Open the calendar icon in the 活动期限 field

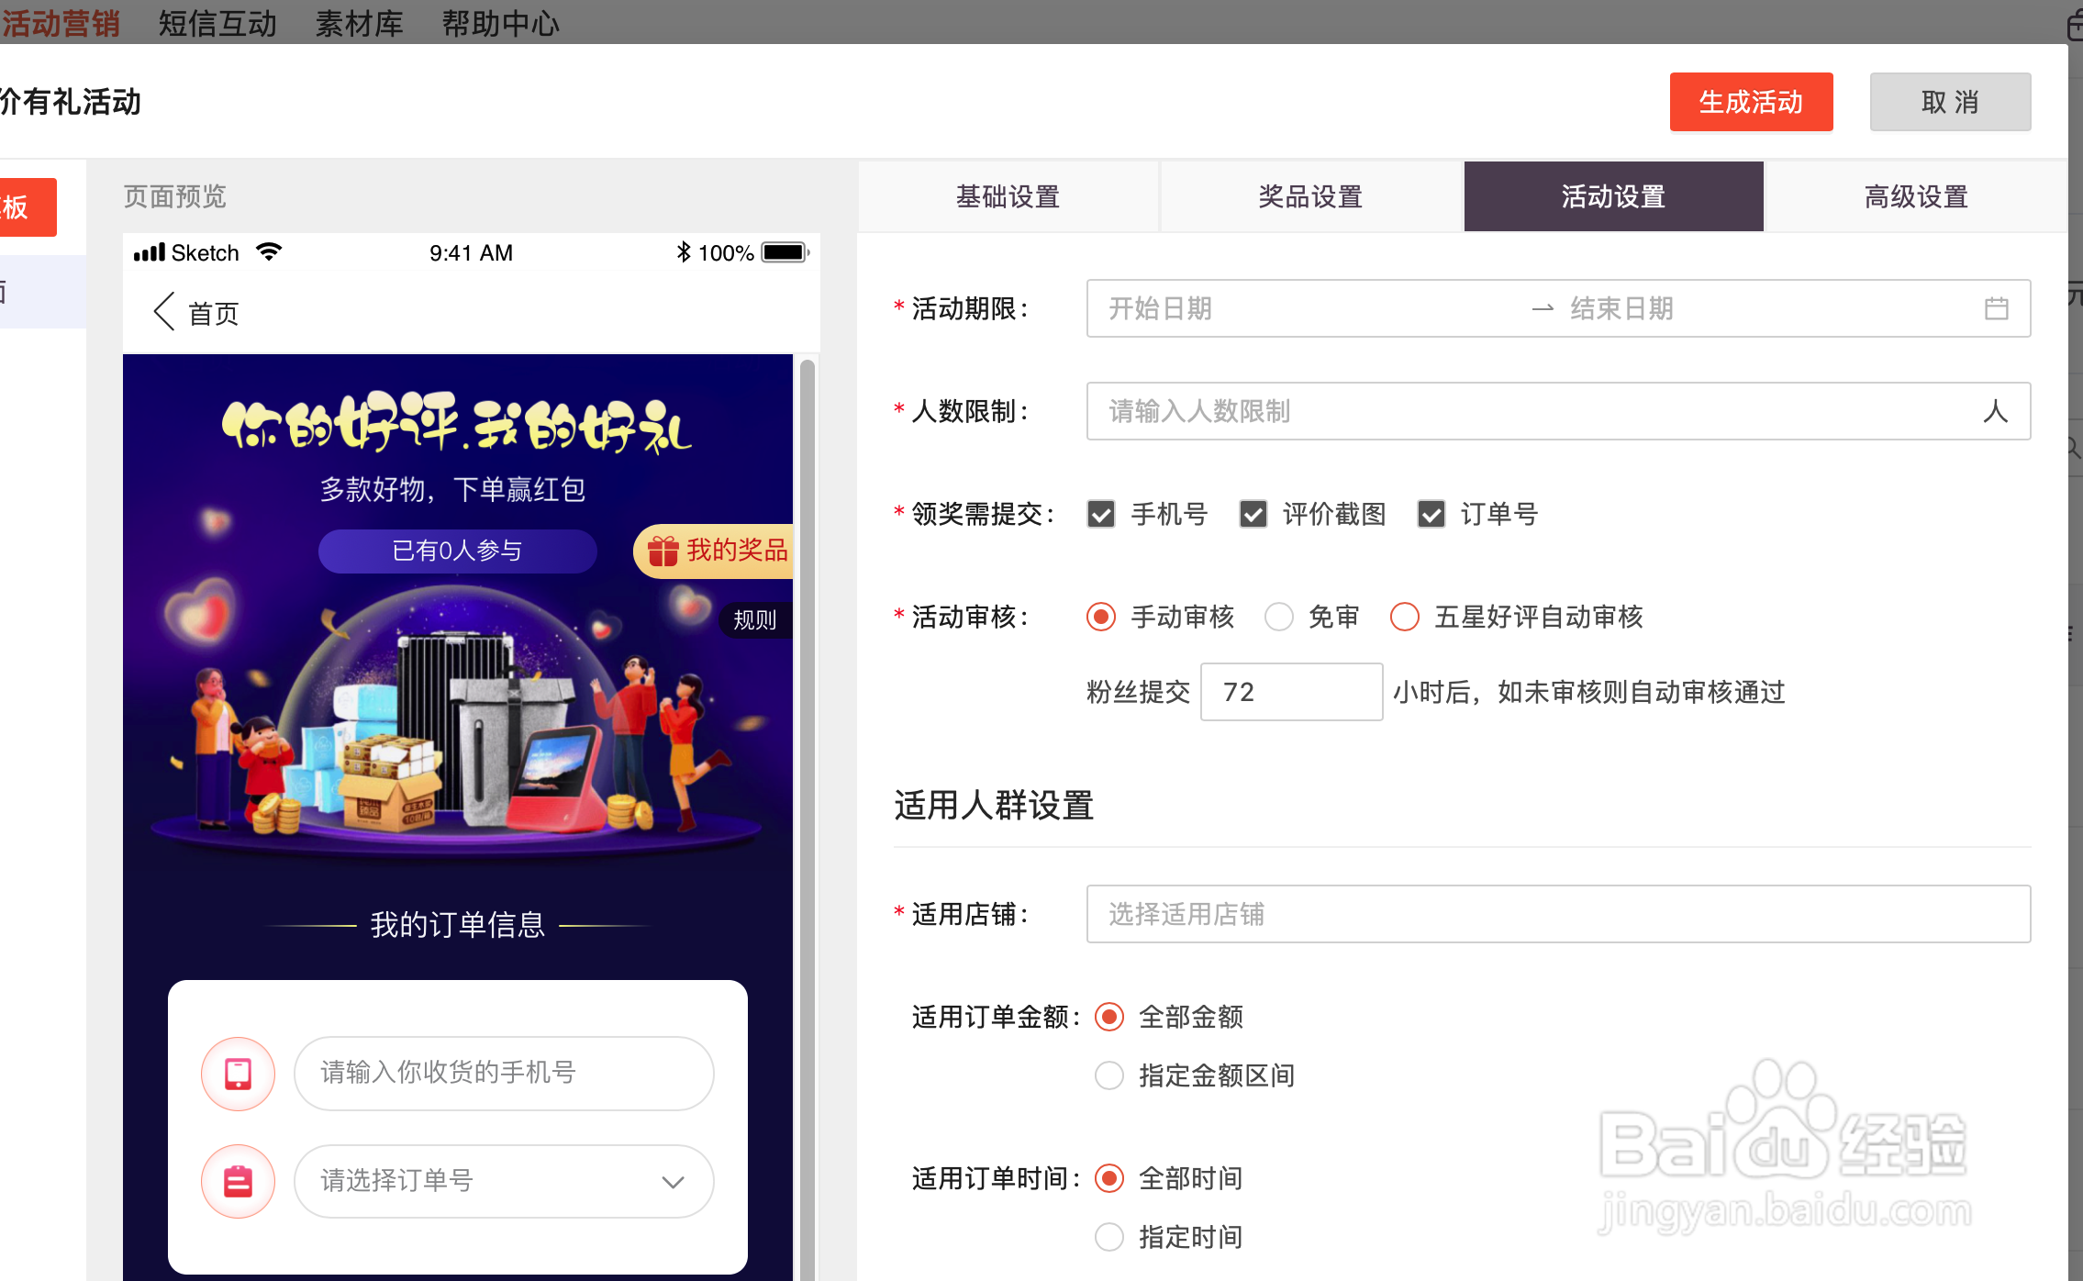tap(1997, 308)
